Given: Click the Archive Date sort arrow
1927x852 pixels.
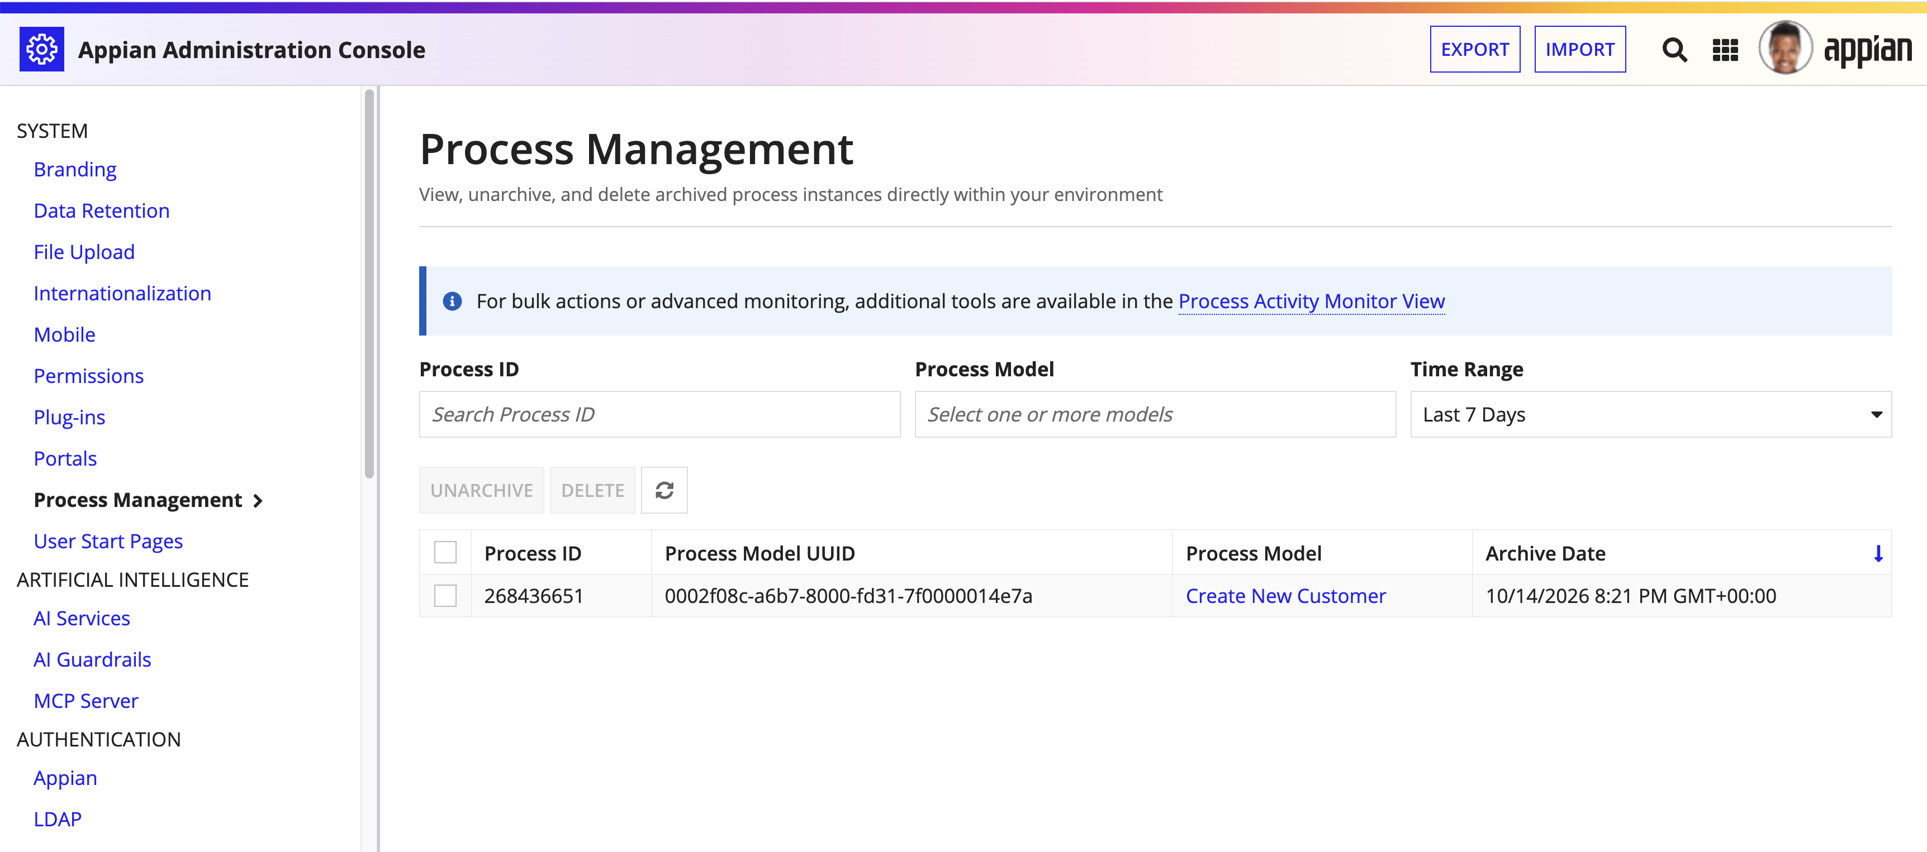Looking at the screenshot, I should 1878,554.
